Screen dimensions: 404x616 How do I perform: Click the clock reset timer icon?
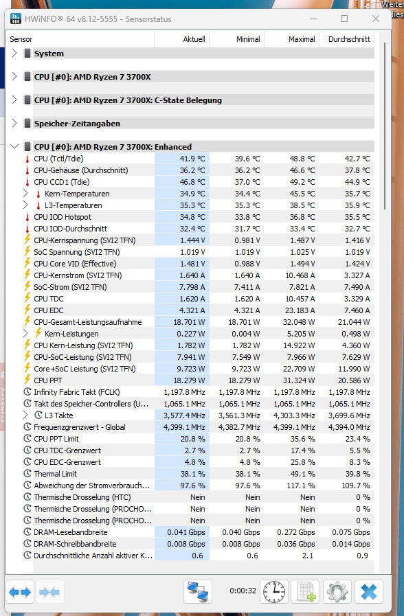point(274,592)
